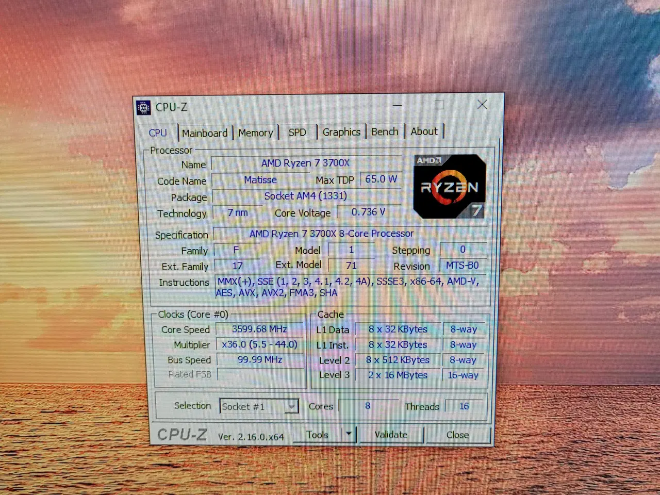Click the Max TDP value 65.0 W

(x=381, y=179)
